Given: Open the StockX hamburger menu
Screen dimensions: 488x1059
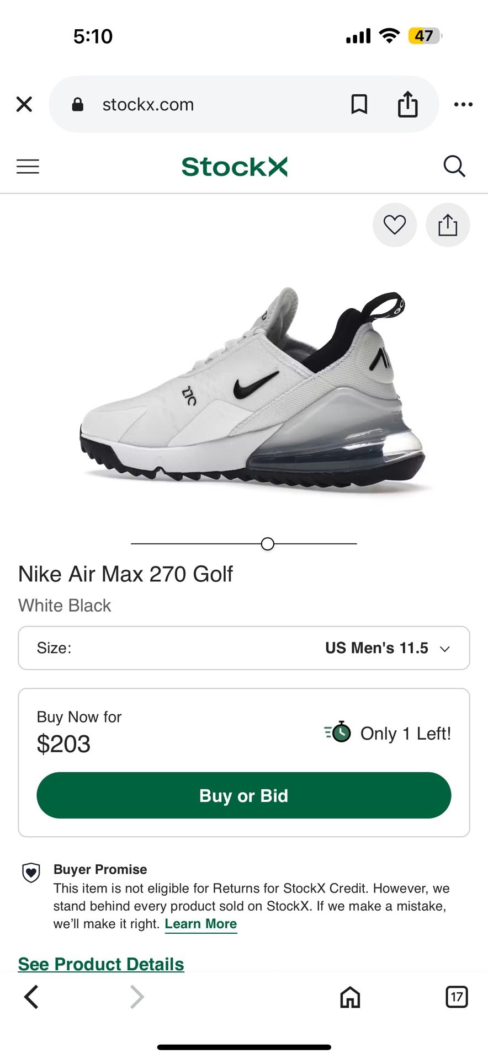Looking at the screenshot, I should pos(28,167).
